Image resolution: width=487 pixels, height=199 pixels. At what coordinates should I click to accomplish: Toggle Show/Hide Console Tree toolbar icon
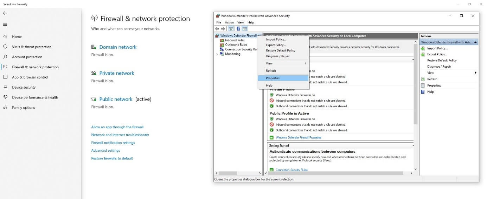tap(231, 29)
